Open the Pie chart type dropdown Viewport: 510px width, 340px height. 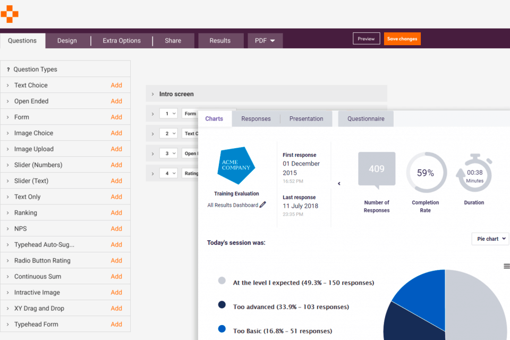[490, 239]
